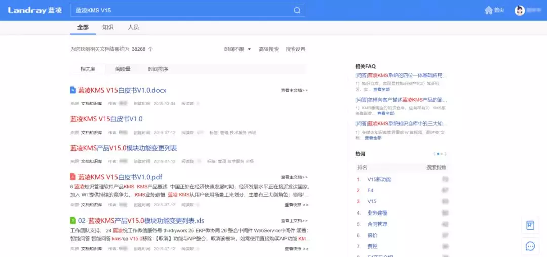This screenshot has height=257, width=547.
Task: Click 查看快照 for the xls result
Action: pos(296,249)
